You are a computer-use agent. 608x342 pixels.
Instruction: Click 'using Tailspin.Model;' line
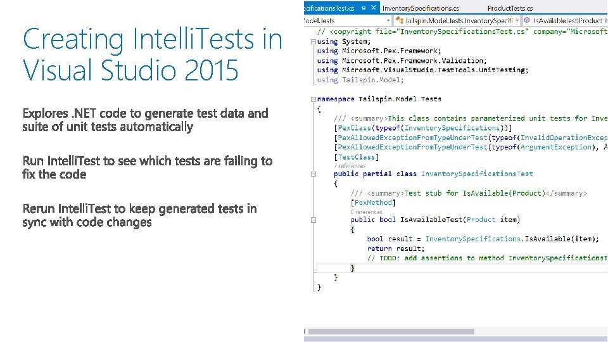click(x=360, y=80)
